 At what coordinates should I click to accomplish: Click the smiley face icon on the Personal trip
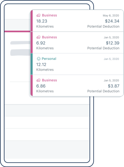(39, 59)
